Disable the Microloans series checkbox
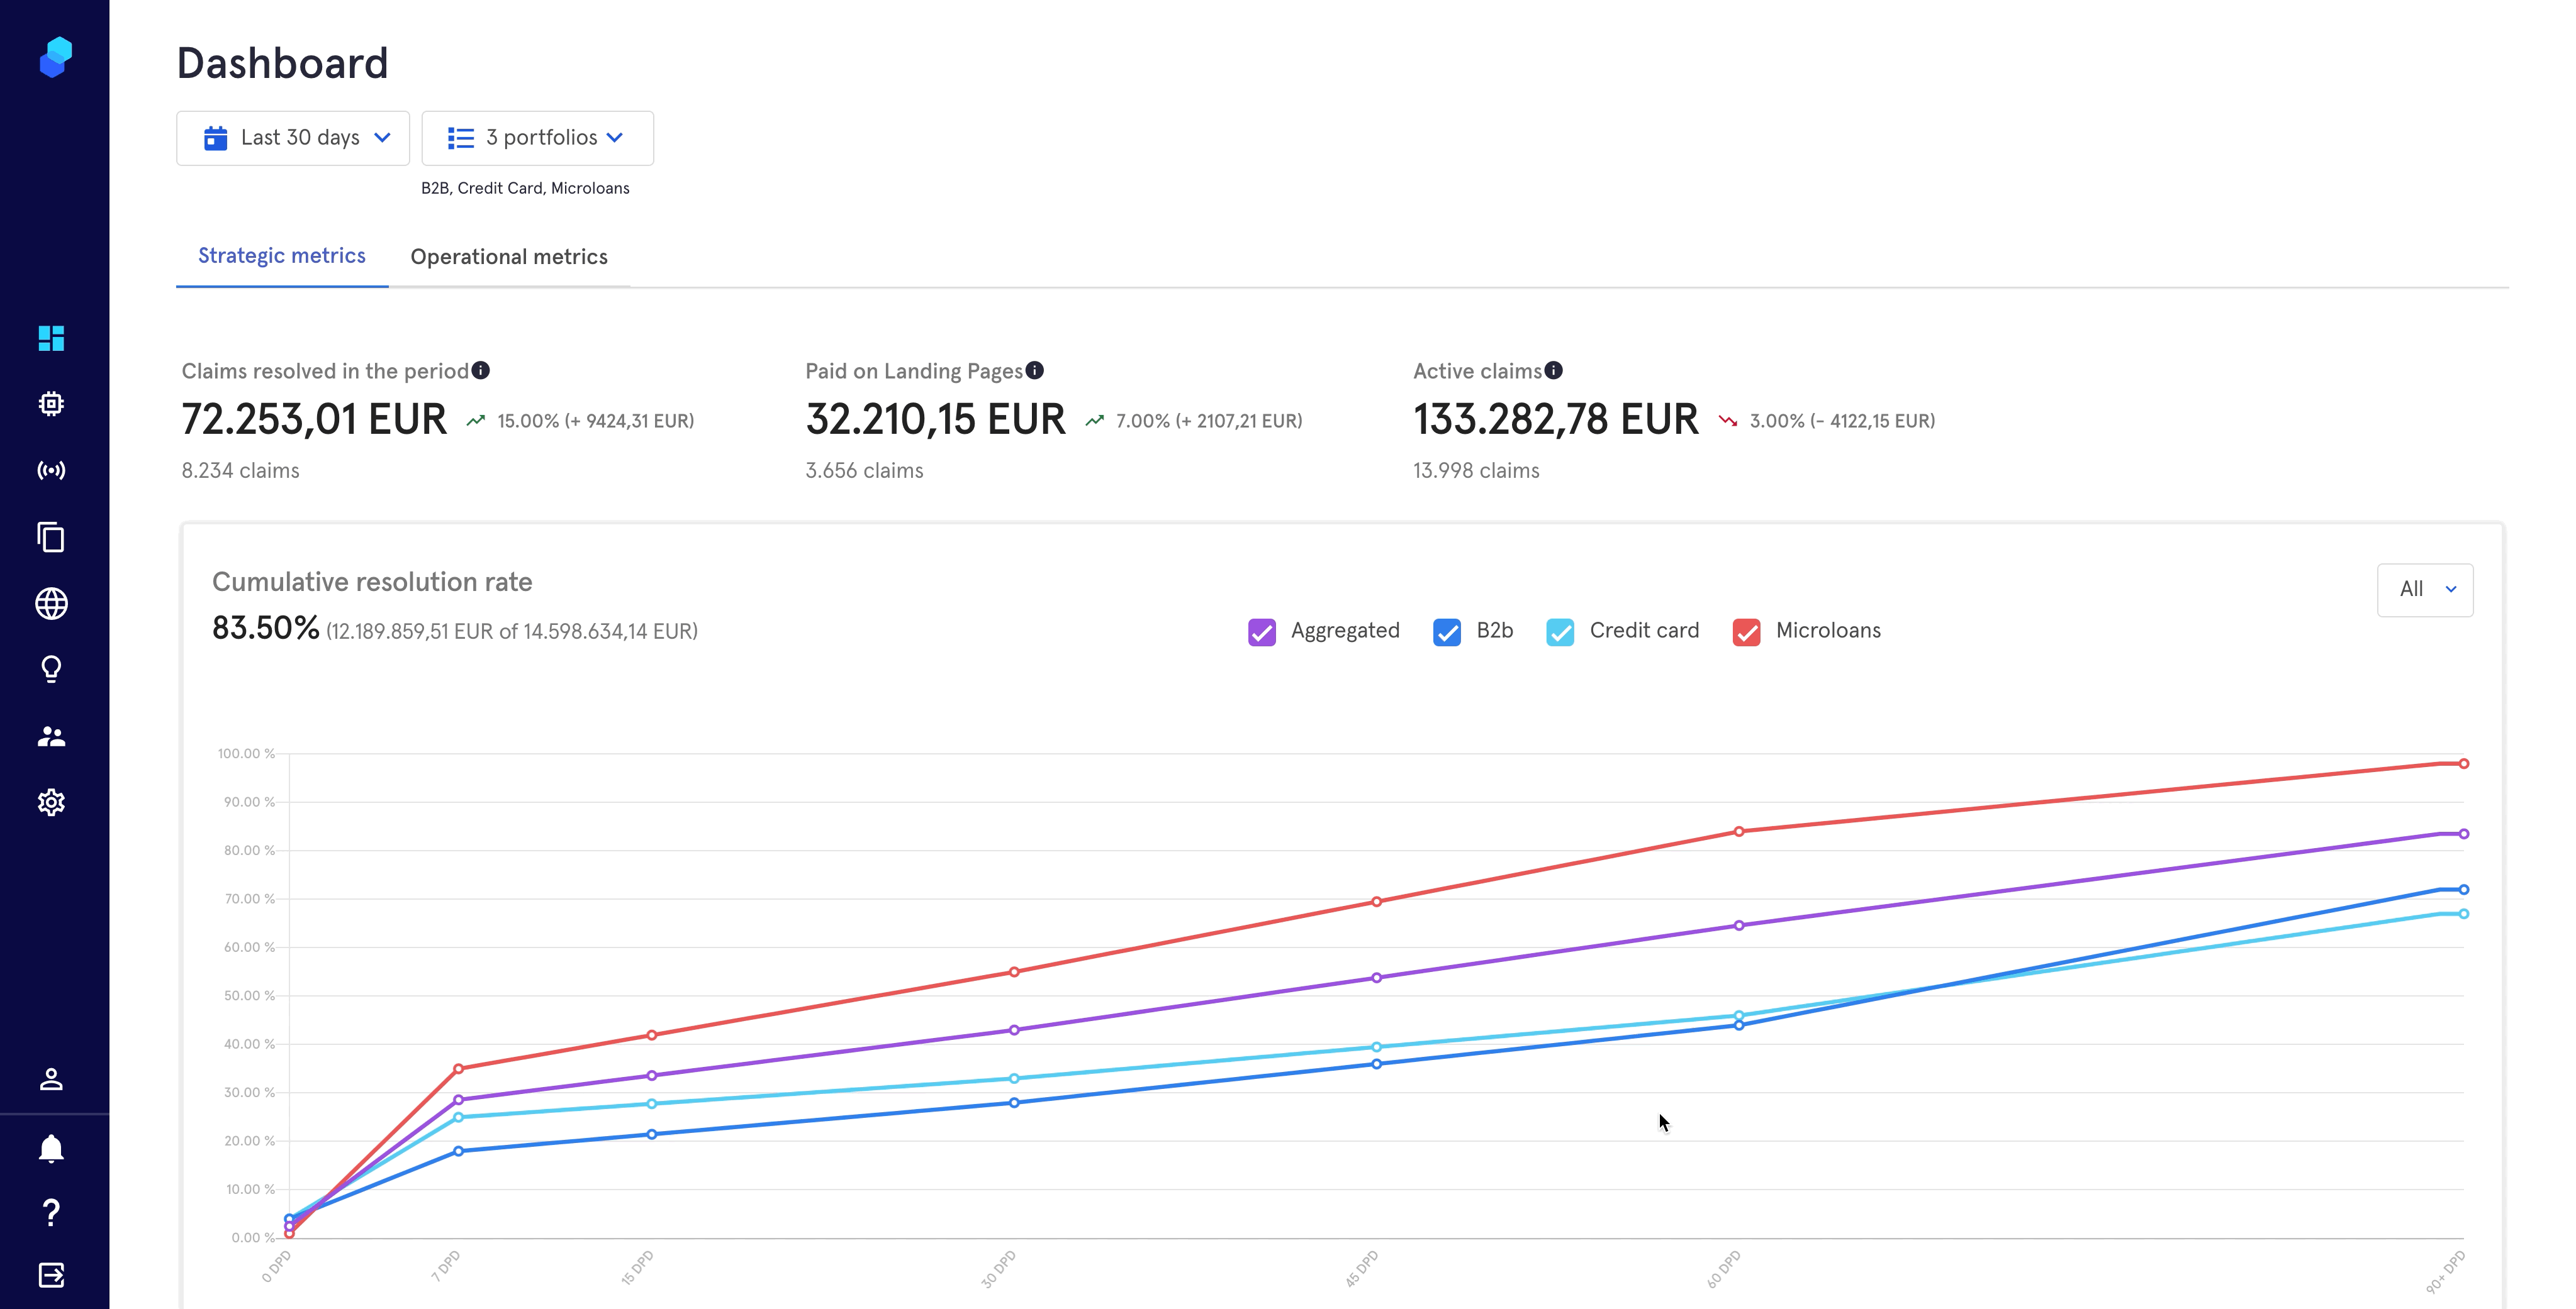 pos(1746,631)
